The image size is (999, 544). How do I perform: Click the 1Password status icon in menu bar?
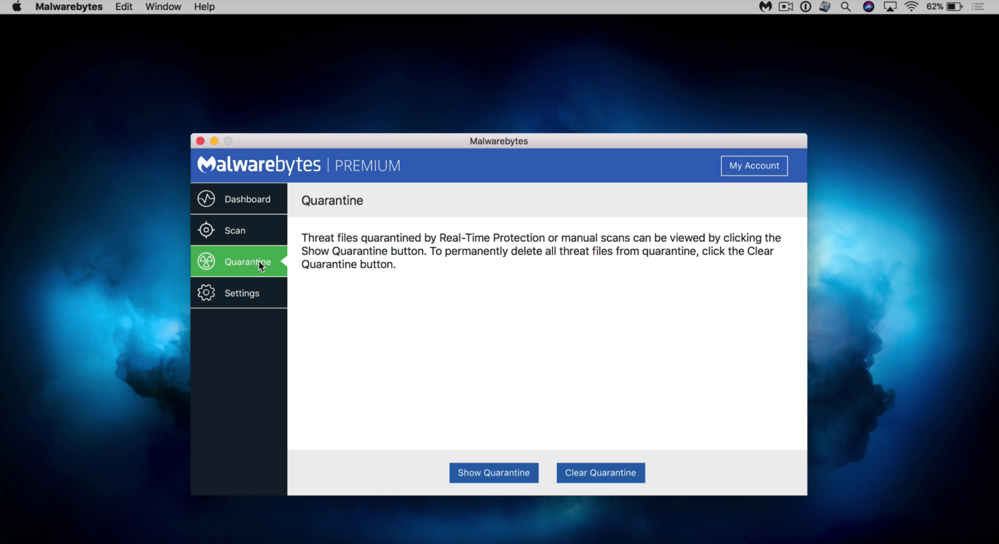(805, 7)
